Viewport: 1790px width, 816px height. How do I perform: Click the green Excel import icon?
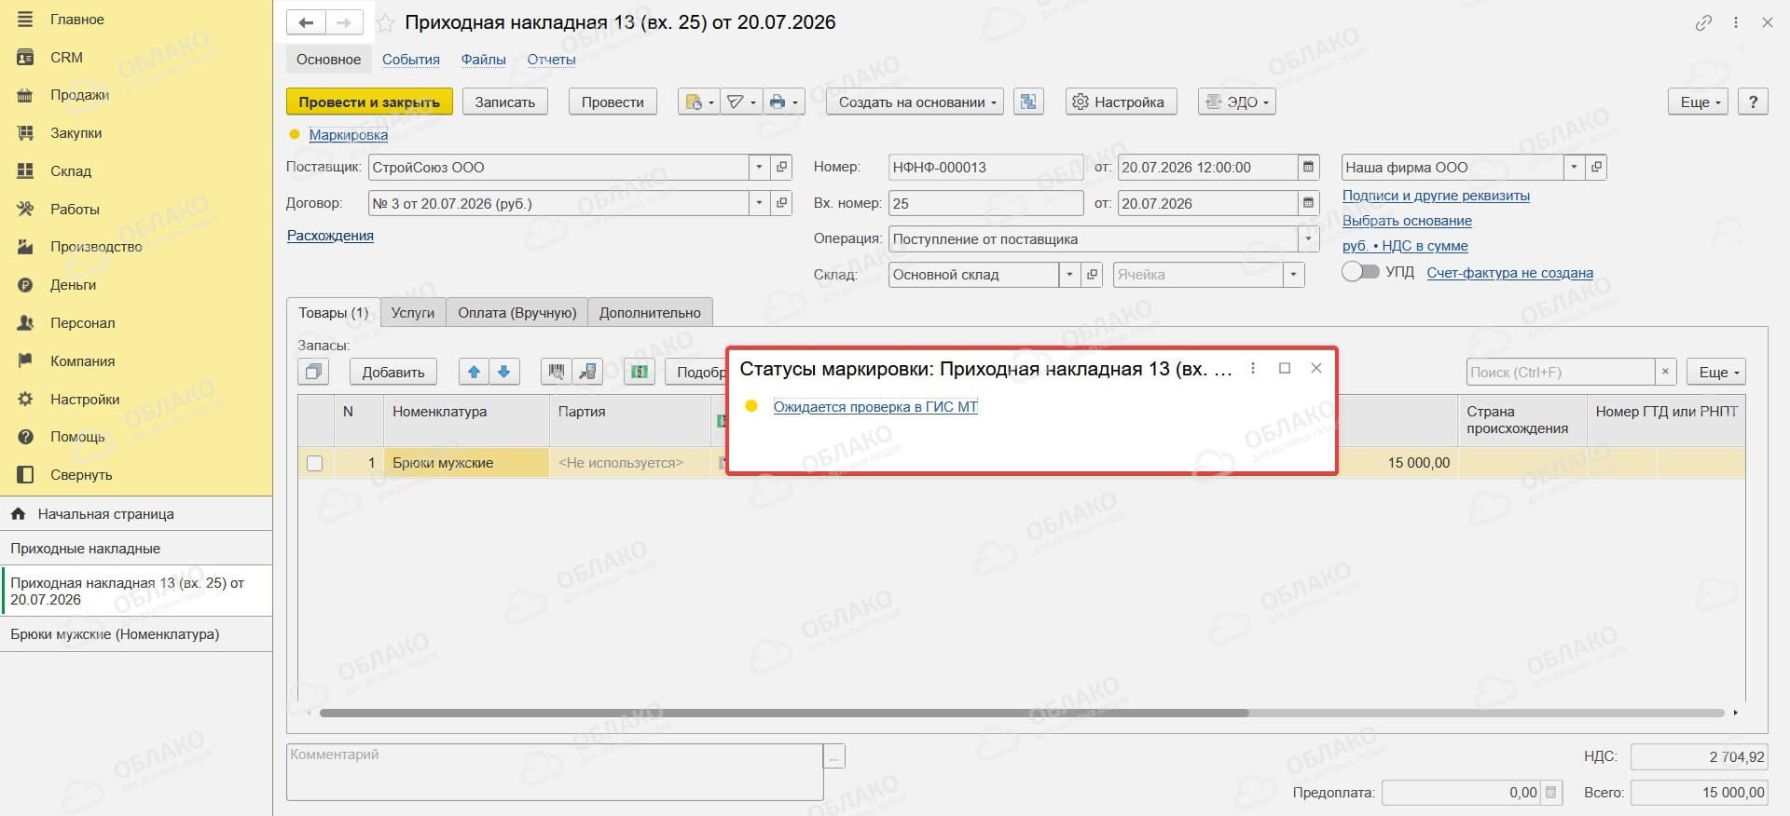[640, 372]
